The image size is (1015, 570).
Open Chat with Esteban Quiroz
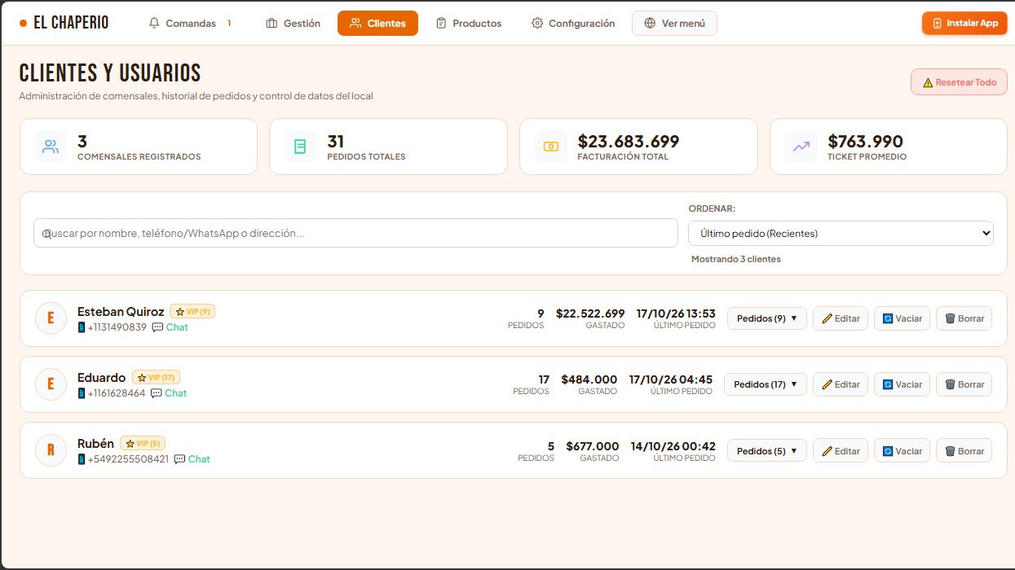170,327
